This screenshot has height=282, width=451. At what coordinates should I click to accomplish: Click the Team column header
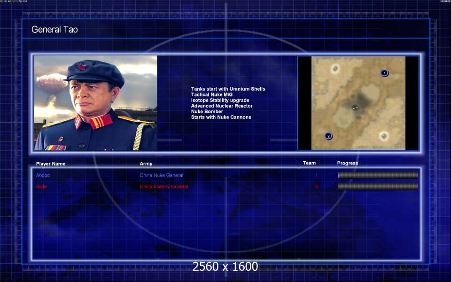pos(309,163)
